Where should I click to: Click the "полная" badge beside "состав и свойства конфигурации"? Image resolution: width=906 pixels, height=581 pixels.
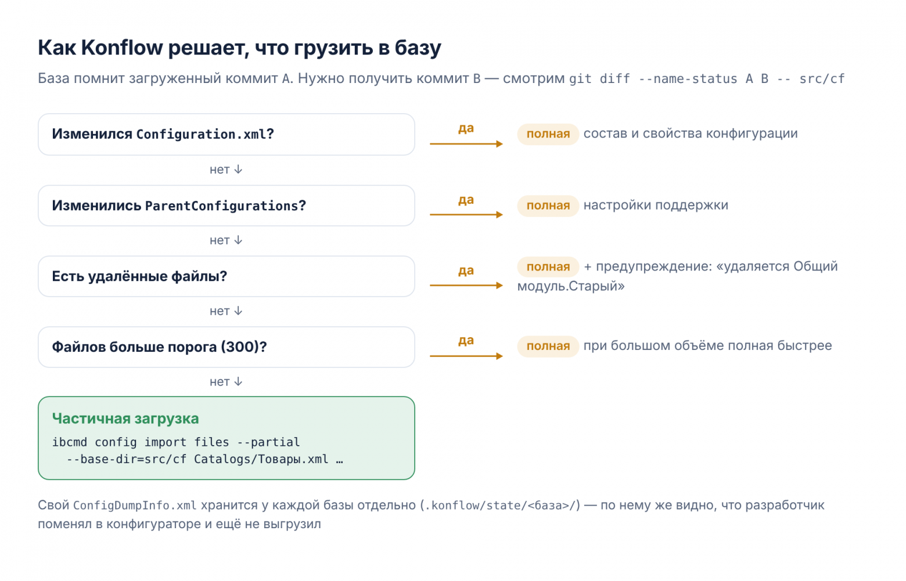[x=548, y=134]
